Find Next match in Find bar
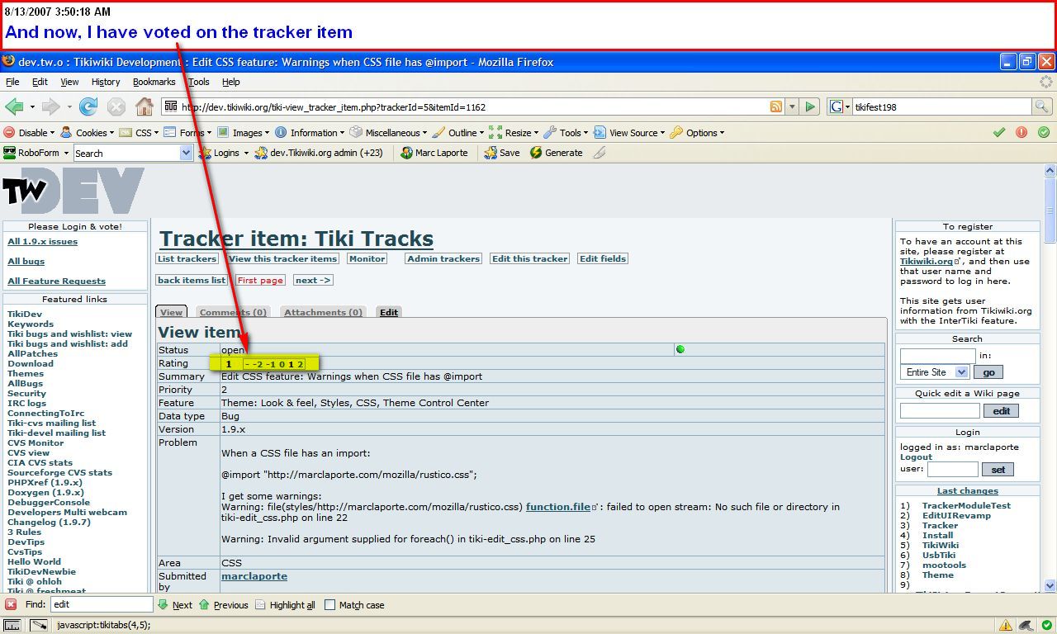1057x634 pixels. tap(175, 605)
